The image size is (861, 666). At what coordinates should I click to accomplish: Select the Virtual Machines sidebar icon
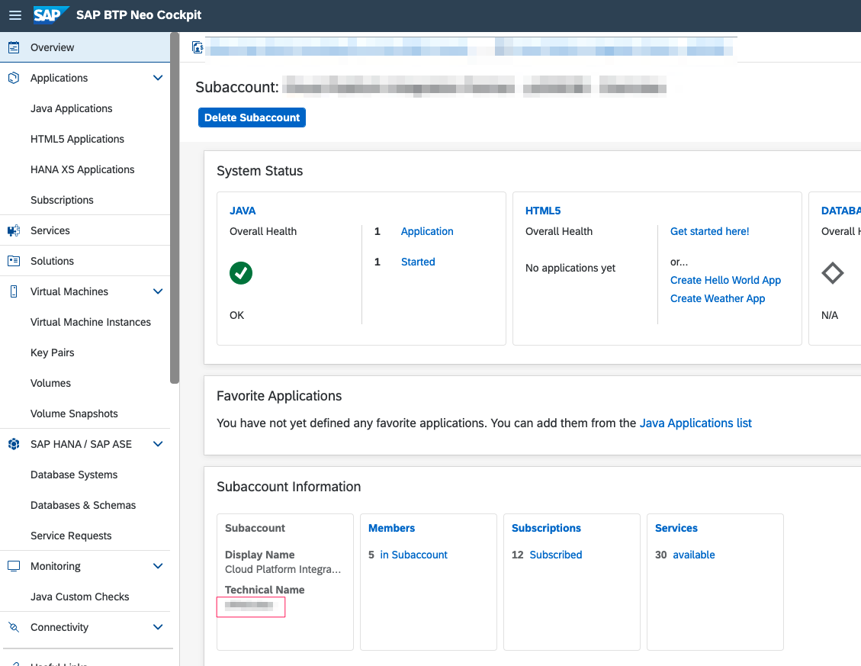coord(13,291)
